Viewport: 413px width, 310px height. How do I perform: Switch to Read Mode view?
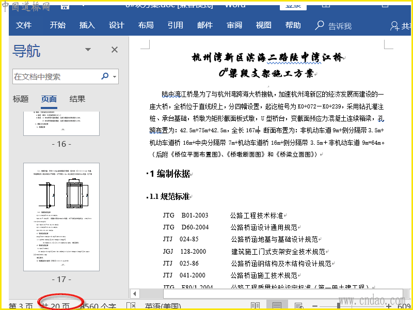[255, 306]
